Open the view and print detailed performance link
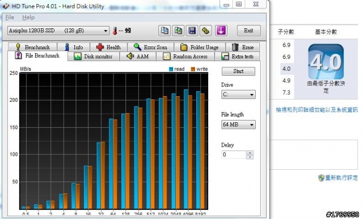 316,110
